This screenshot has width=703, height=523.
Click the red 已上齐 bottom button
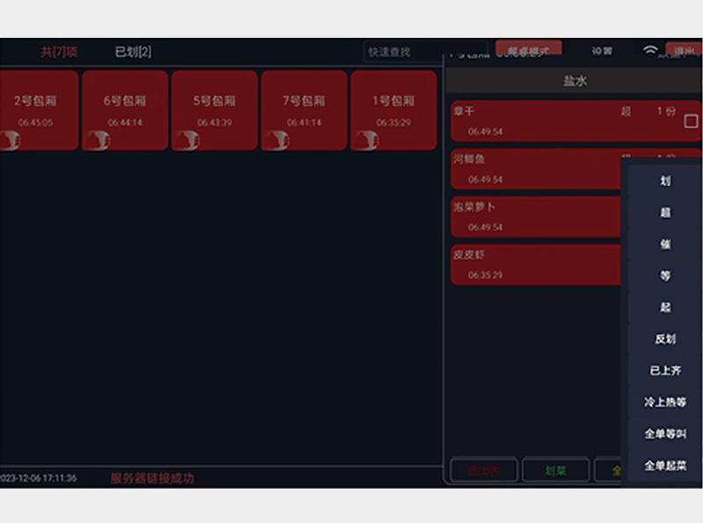click(484, 470)
